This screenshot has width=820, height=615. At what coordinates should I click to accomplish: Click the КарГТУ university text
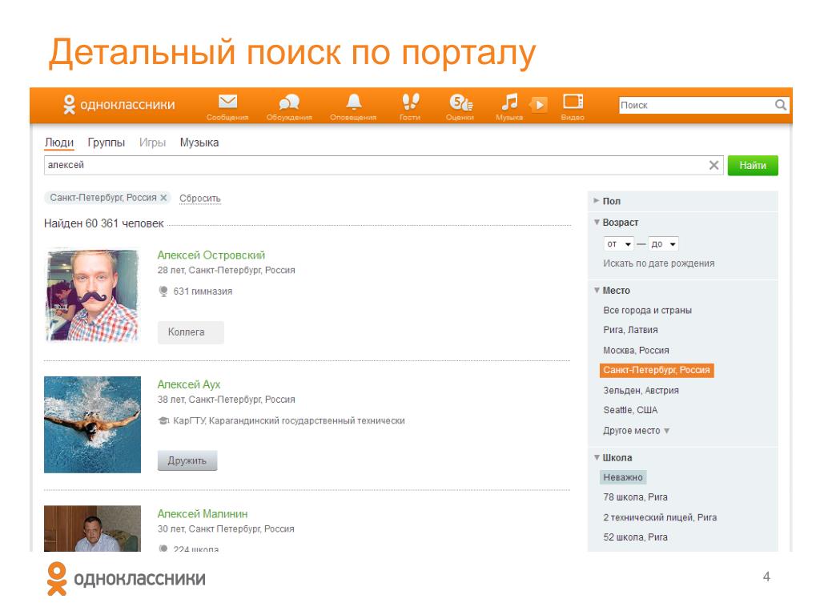(x=289, y=420)
